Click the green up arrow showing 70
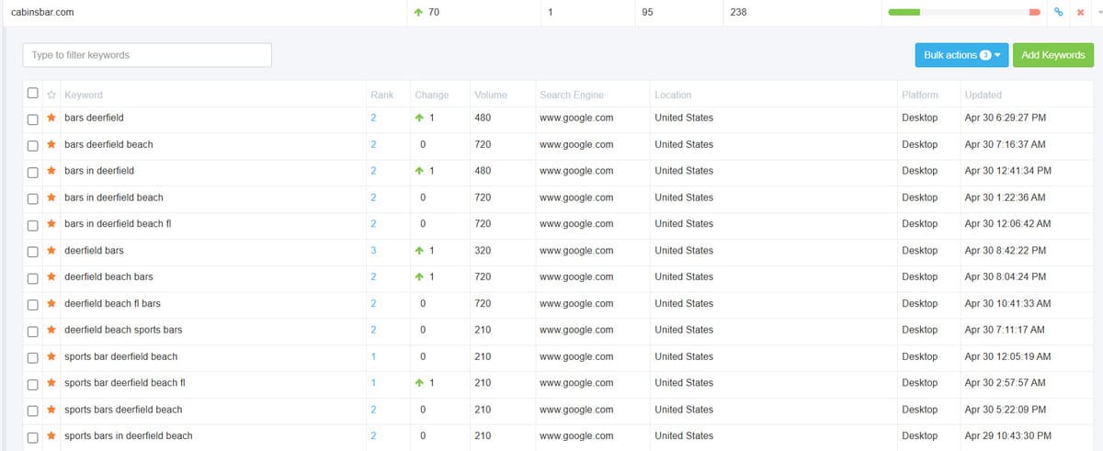The width and height of the screenshot is (1103, 451). point(419,12)
